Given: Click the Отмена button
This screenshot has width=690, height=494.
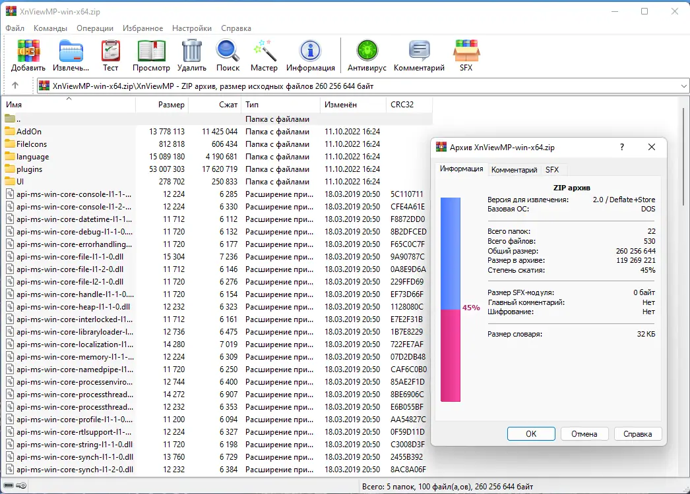Looking at the screenshot, I should point(584,434).
